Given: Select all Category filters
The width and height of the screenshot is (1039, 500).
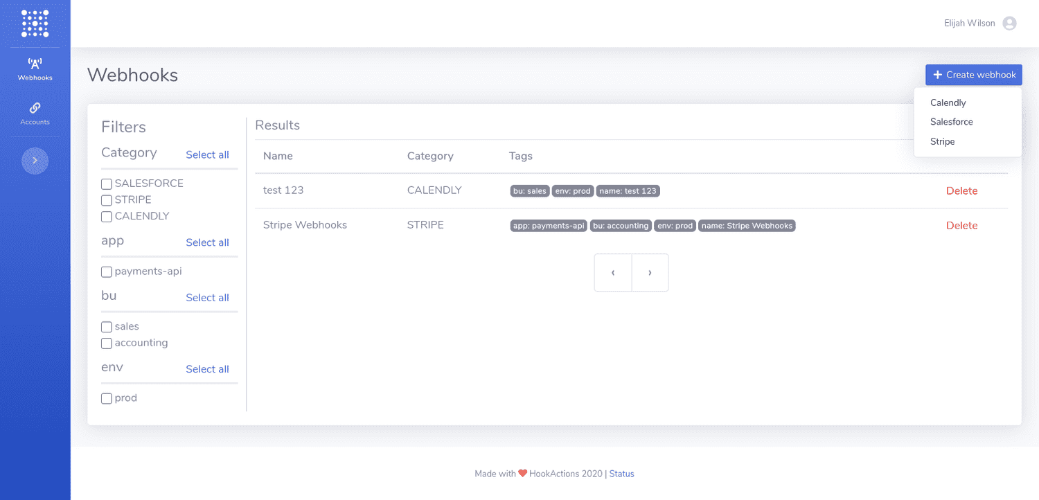Looking at the screenshot, I should click(207, 154).
